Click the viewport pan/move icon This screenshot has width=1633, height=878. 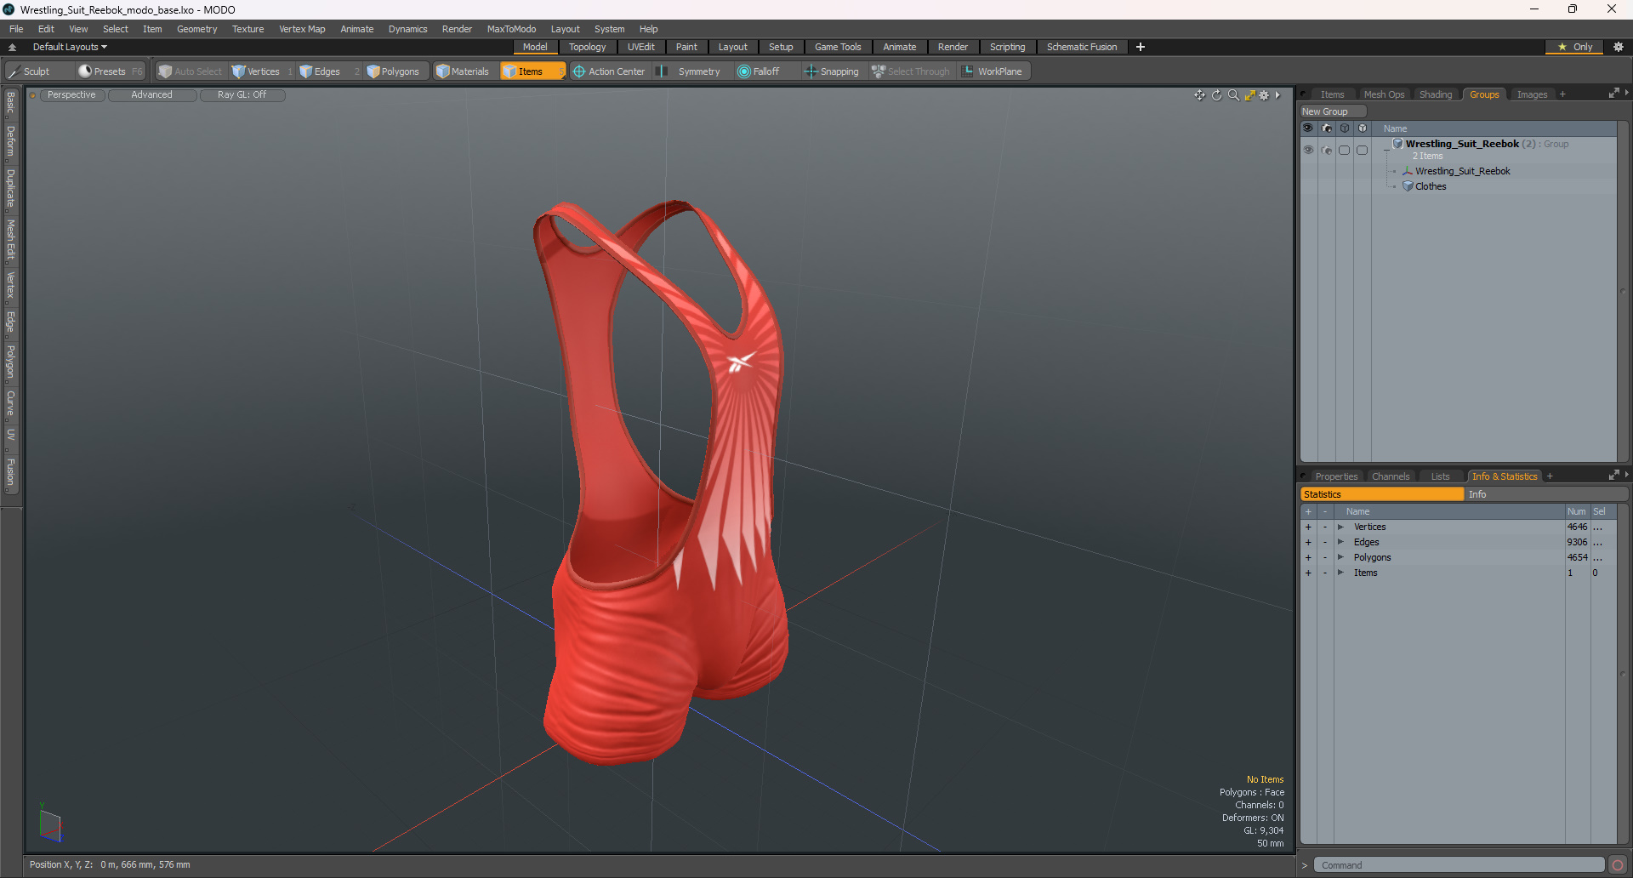[1199, 95]
